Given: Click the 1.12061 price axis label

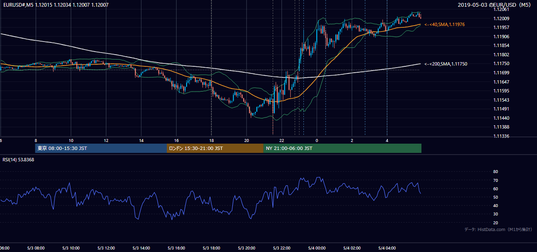Looking at the screenshot, I should point(501,9).
